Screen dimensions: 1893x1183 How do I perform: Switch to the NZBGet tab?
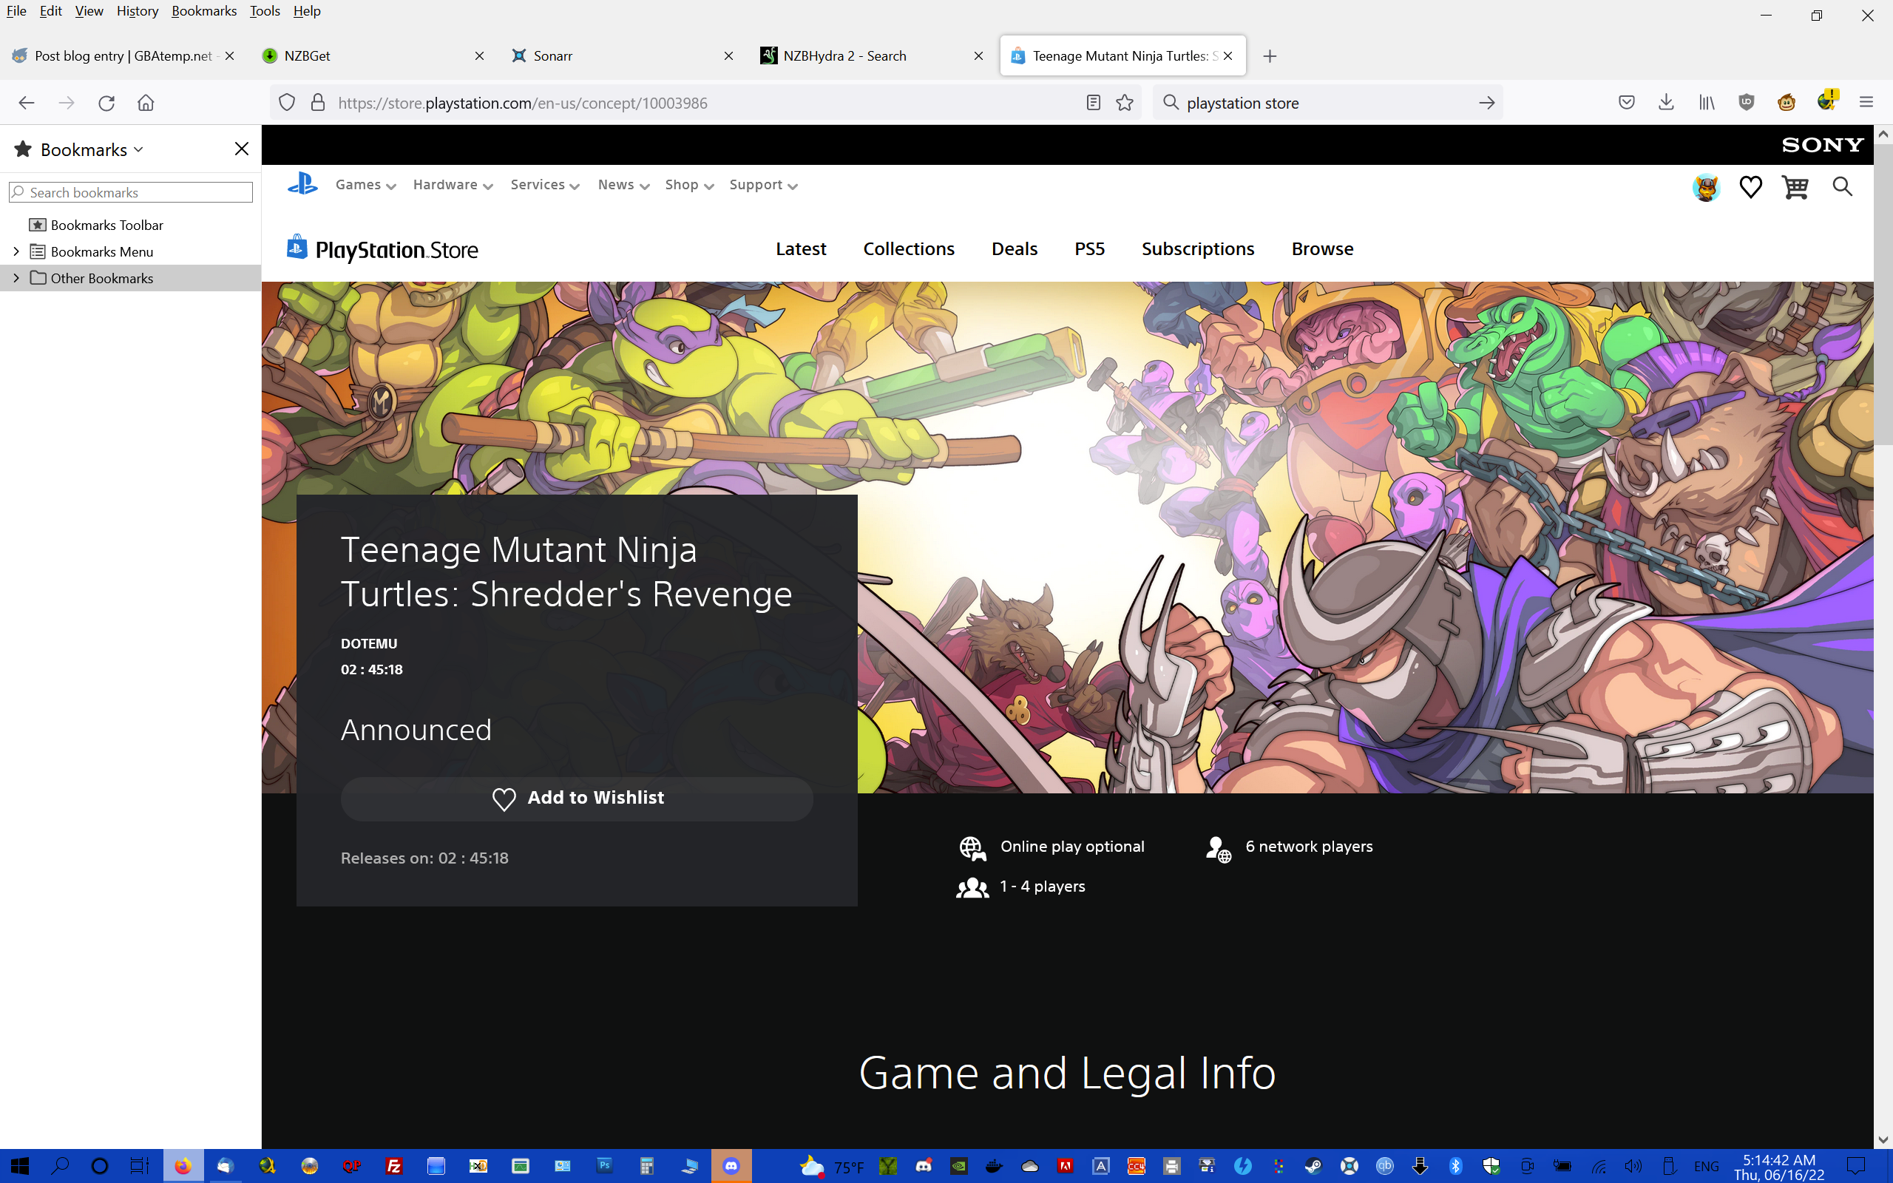click(374, 56)
